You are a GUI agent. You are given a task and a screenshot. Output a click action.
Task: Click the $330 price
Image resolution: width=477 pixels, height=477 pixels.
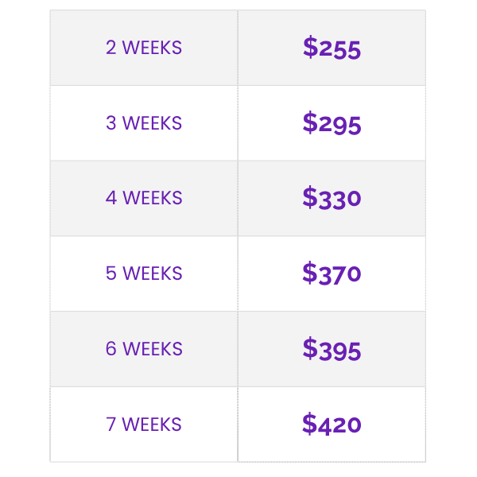click(x=332, y=198)
